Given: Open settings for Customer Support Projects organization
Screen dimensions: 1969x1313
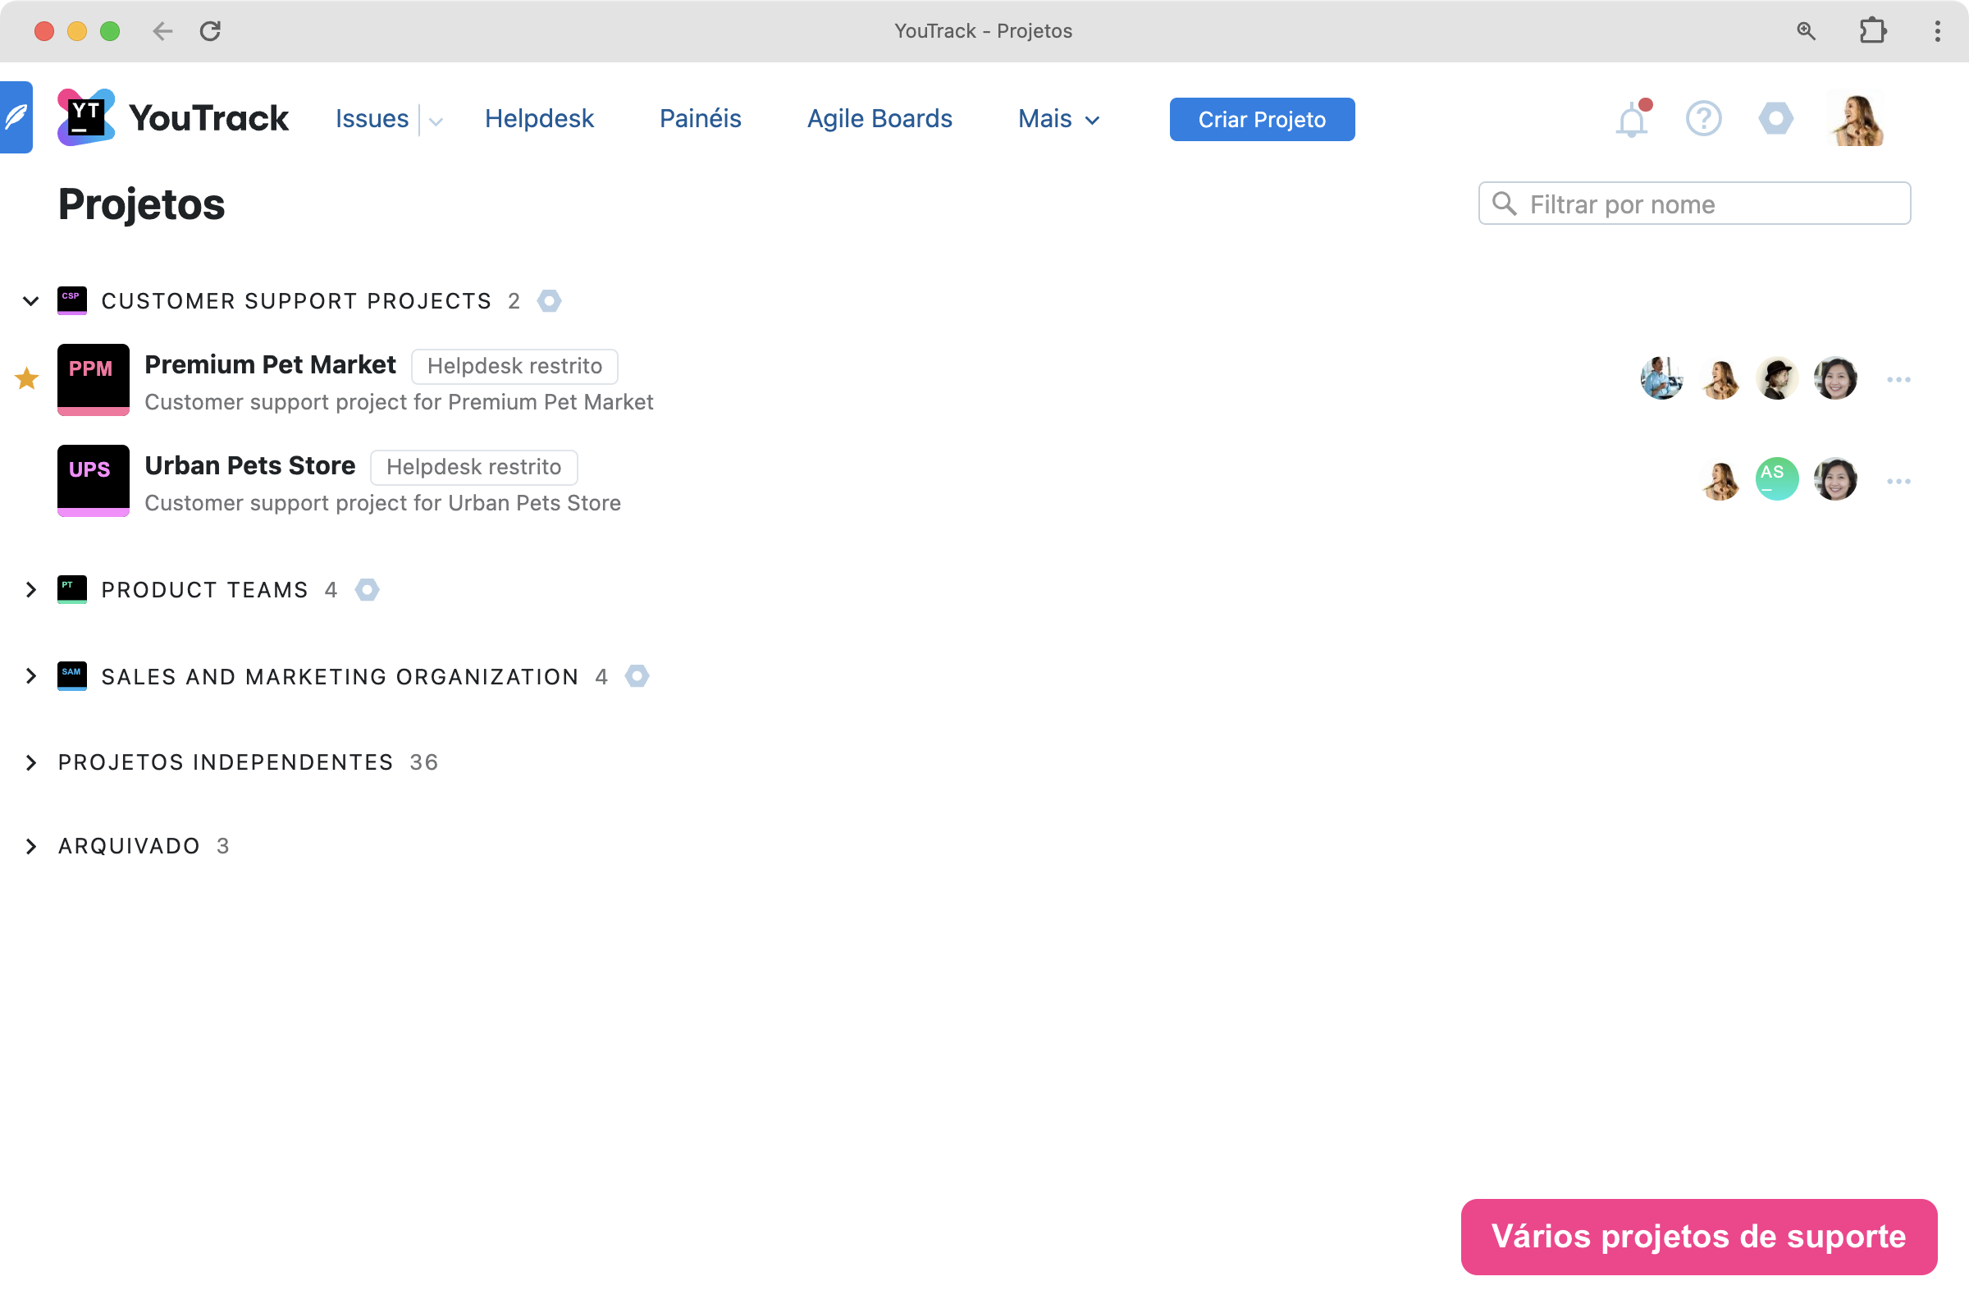Looking at the screenshot, I should [549, 300].
